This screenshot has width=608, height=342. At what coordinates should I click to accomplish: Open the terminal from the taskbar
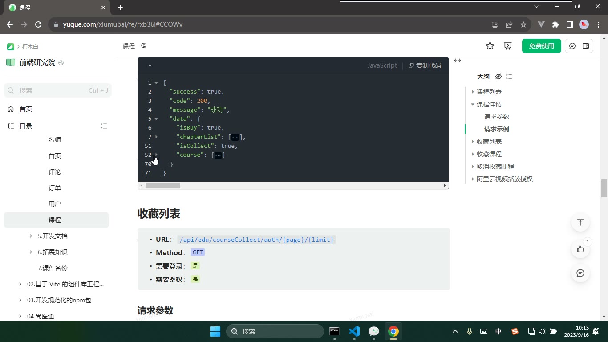(334, 331)
